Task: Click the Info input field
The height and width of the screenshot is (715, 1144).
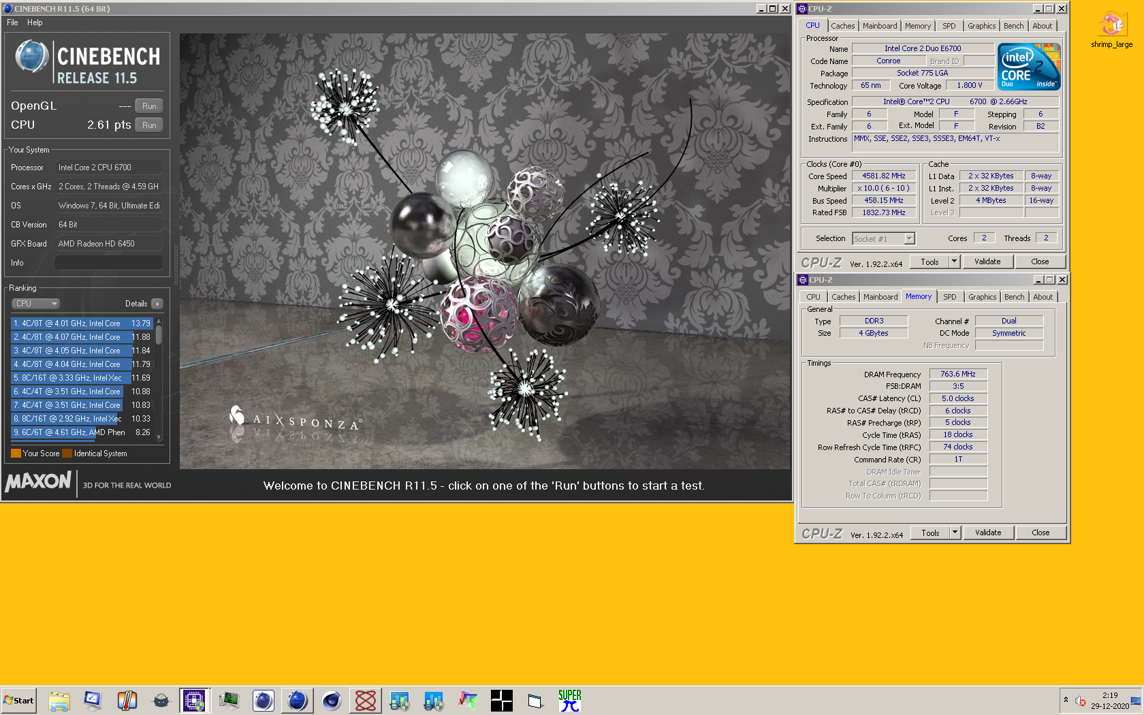Action: coord(109,263)
